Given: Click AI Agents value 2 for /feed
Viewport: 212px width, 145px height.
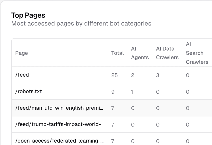Looking at the screenshot, I should [x=133, y=75].
